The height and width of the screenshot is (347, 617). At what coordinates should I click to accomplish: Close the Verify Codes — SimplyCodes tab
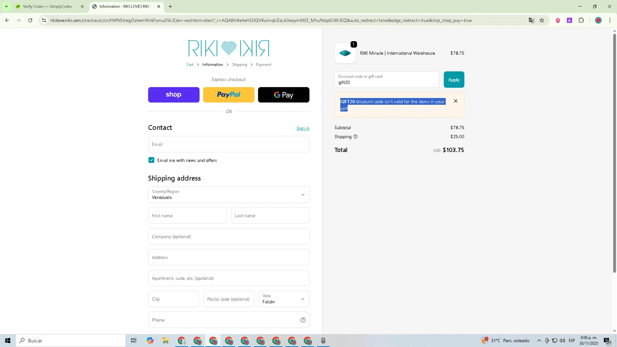(82, 7)
